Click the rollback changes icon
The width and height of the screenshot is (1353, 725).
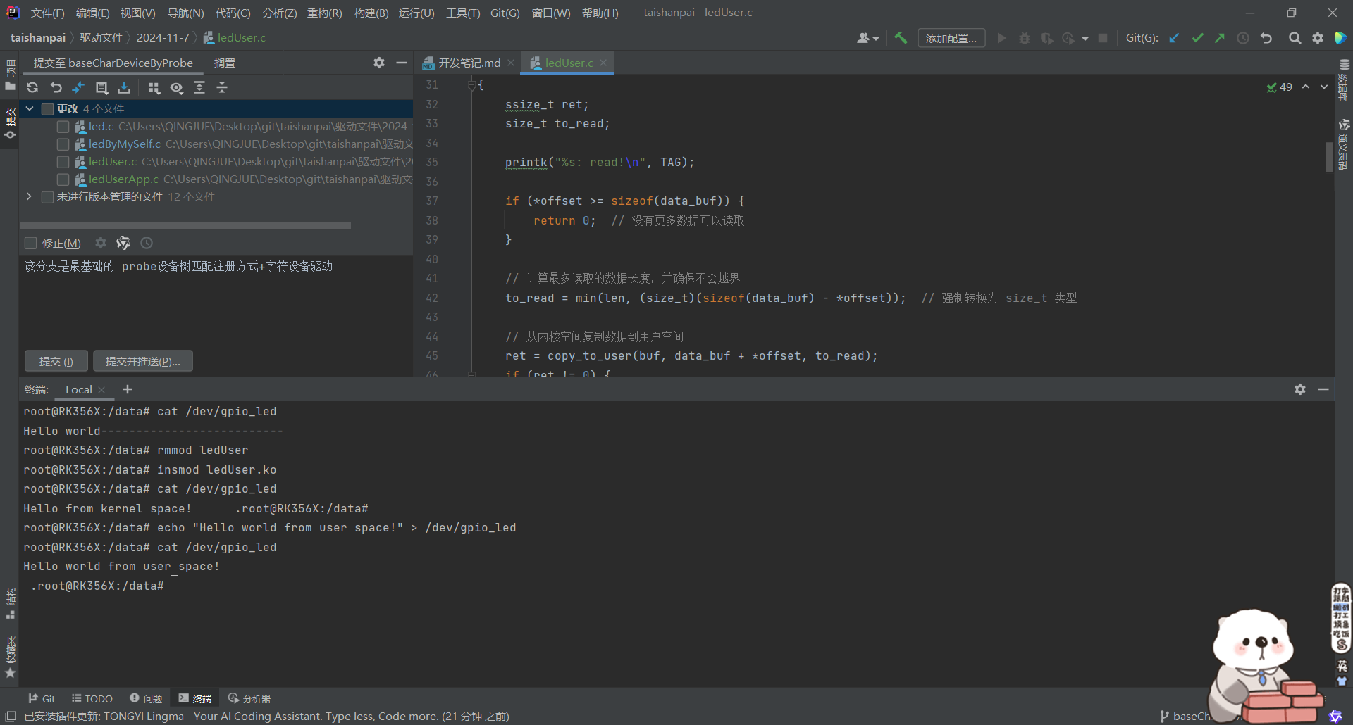56,87
